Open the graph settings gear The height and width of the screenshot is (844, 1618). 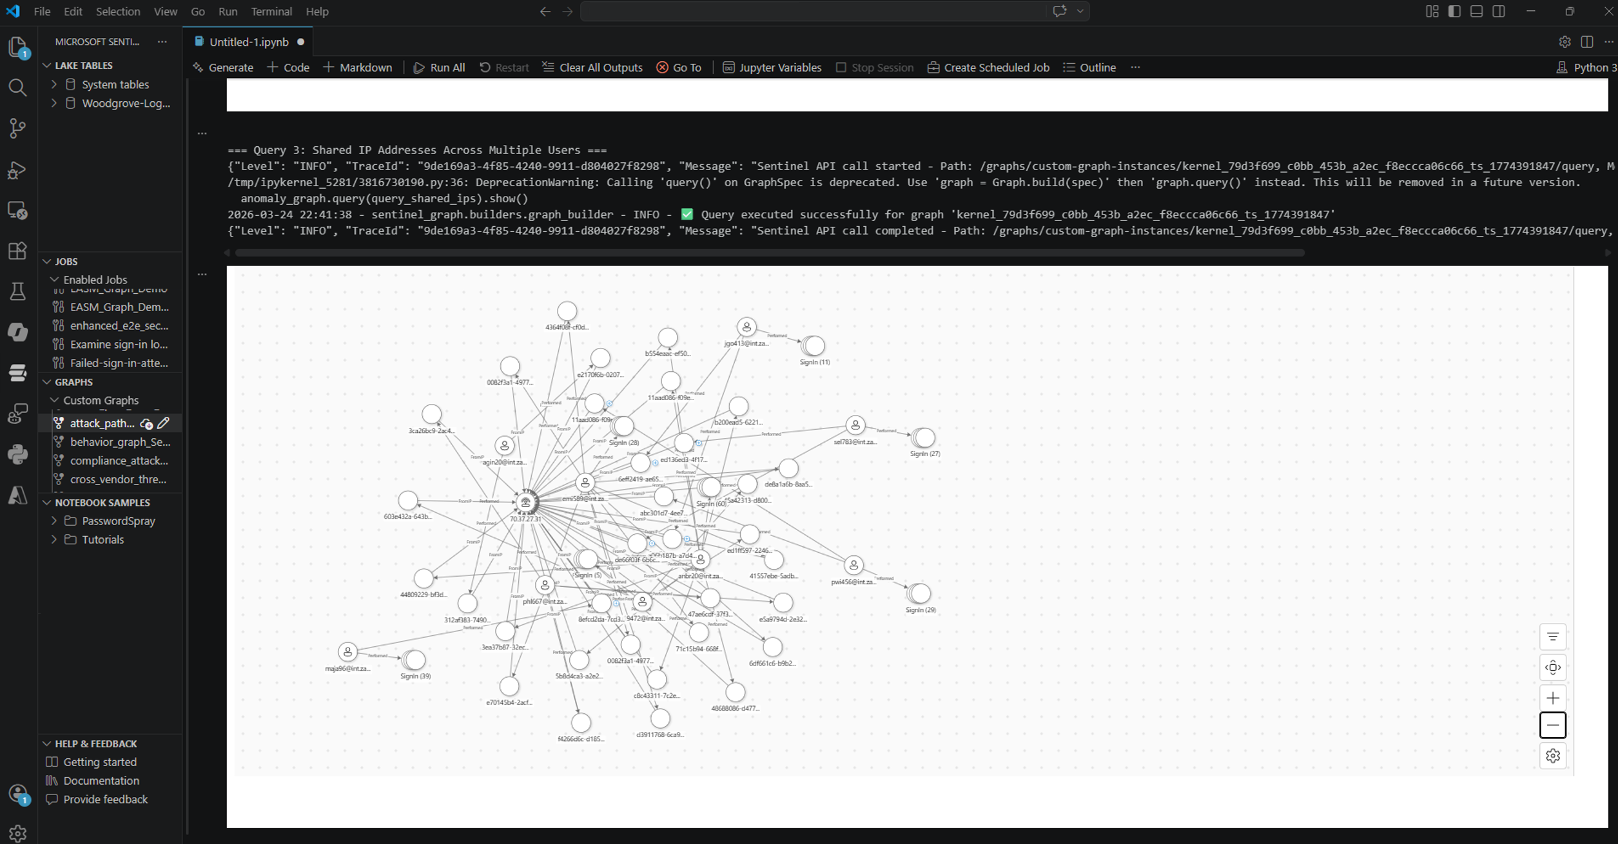click(x=1553, y=756)
